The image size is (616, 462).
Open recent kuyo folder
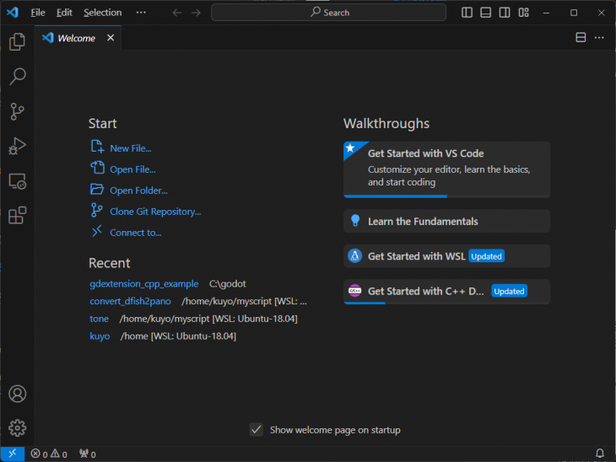[x=100, y=336]
